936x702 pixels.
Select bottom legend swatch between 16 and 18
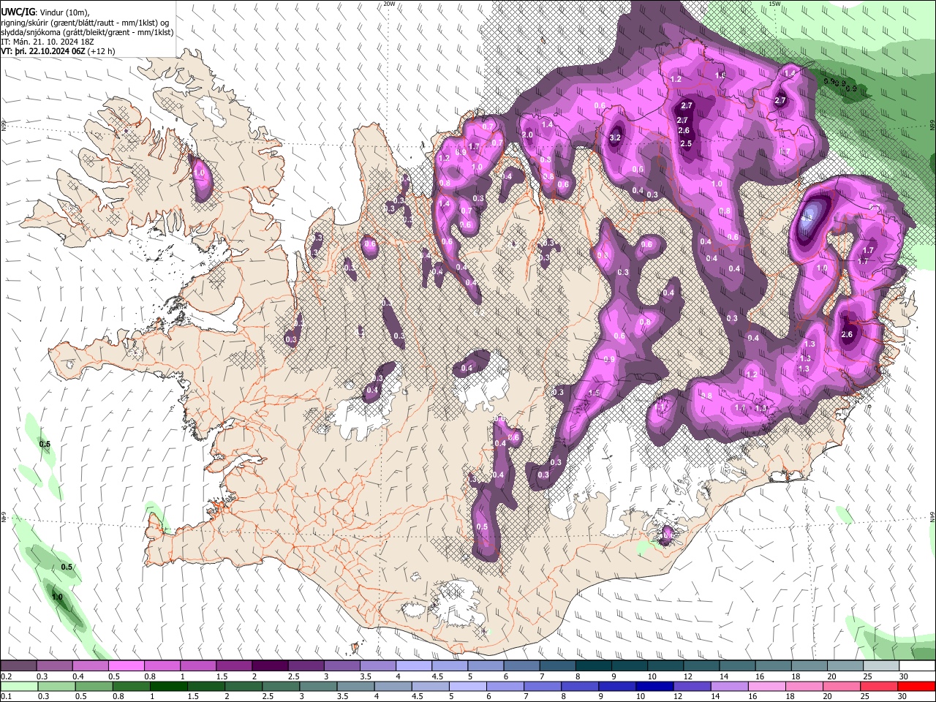(x=767, y=687)
